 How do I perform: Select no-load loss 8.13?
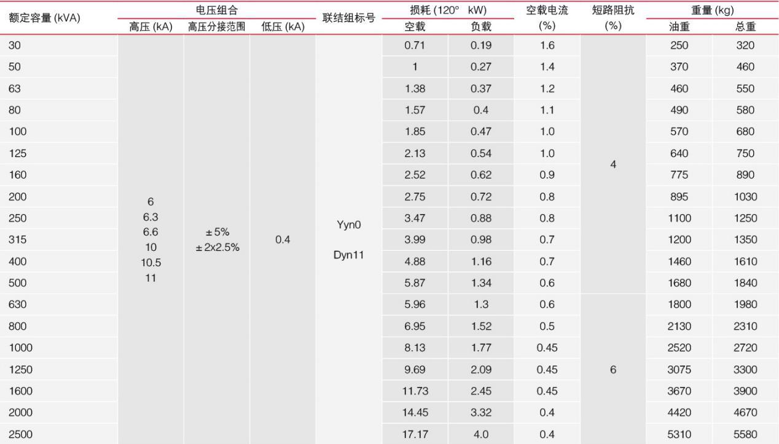coord(415,348)
